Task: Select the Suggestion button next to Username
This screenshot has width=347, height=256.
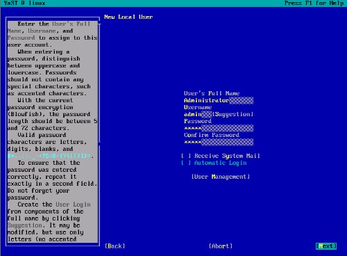Action: 232,114
